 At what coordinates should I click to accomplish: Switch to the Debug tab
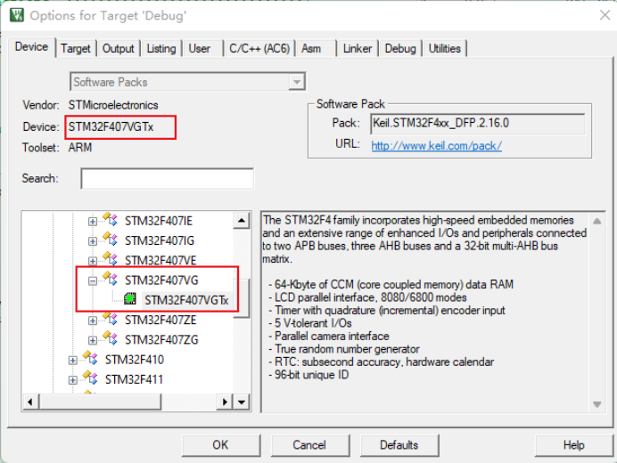coord(400,48)
